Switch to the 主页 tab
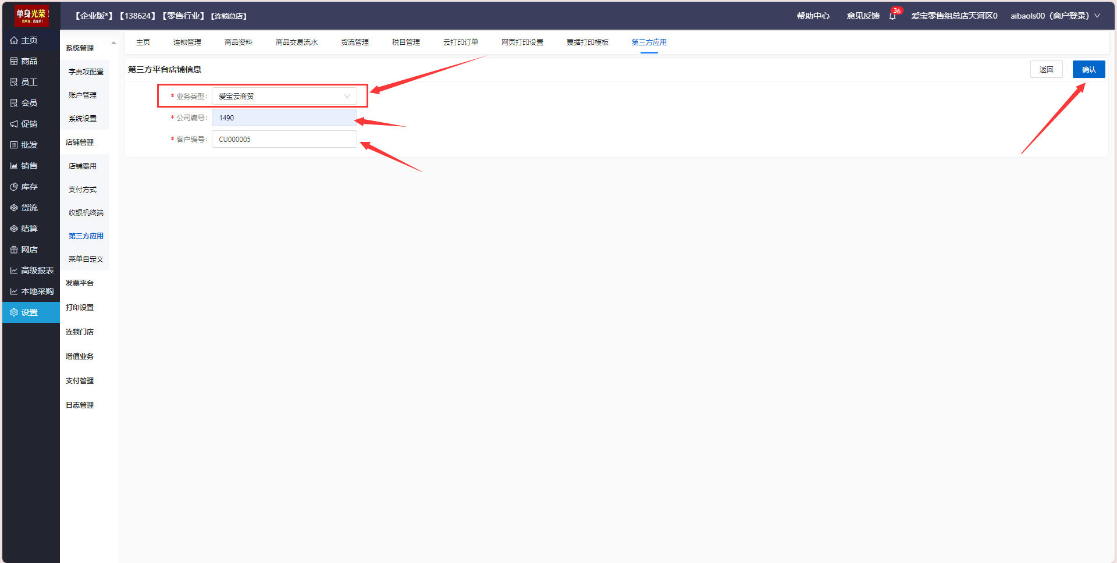1117x563 pixels. coord(143,42)
